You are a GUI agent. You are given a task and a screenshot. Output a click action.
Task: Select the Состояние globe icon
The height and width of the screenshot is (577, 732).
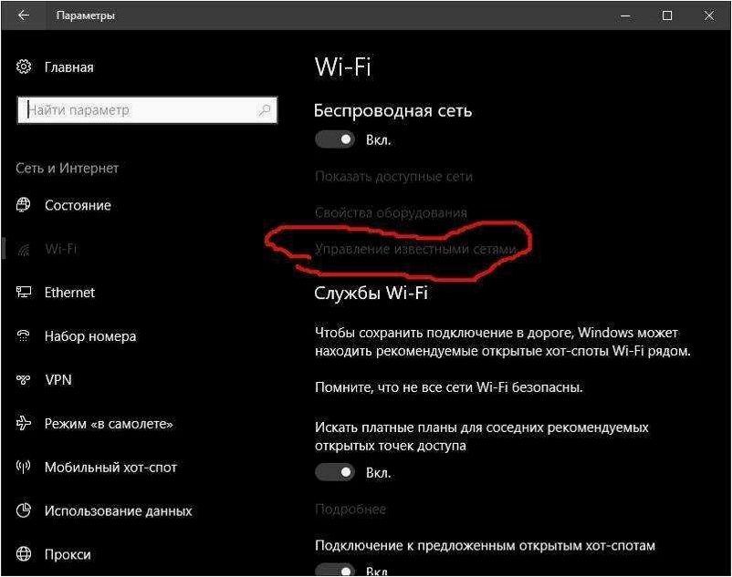click(x=24, y=204)
